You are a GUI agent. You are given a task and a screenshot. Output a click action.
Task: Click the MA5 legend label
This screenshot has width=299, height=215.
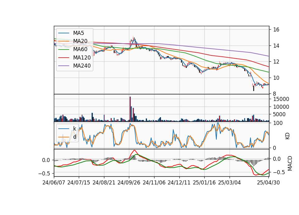pos(78,33)
